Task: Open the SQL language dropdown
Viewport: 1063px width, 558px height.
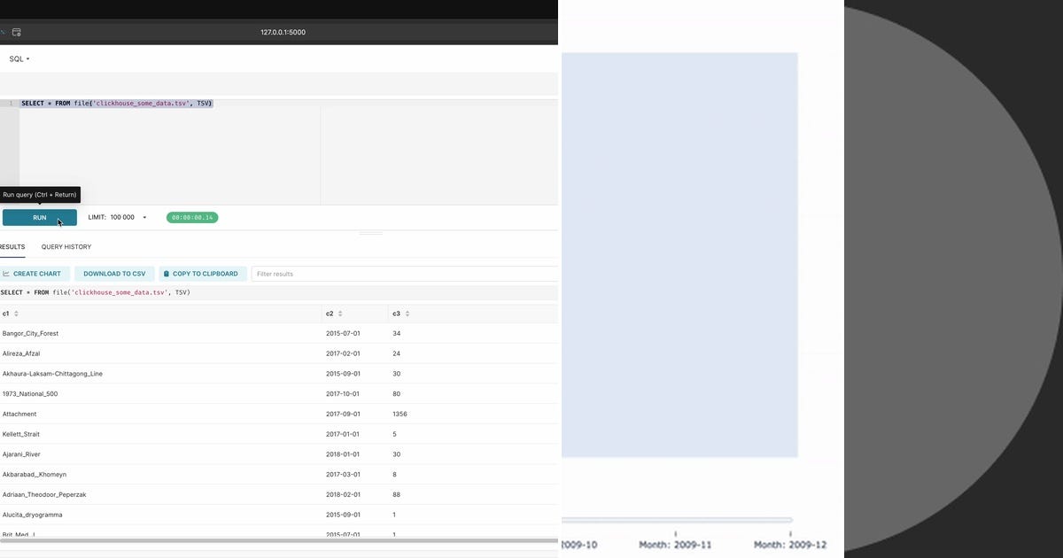Action: pos(19,59)
